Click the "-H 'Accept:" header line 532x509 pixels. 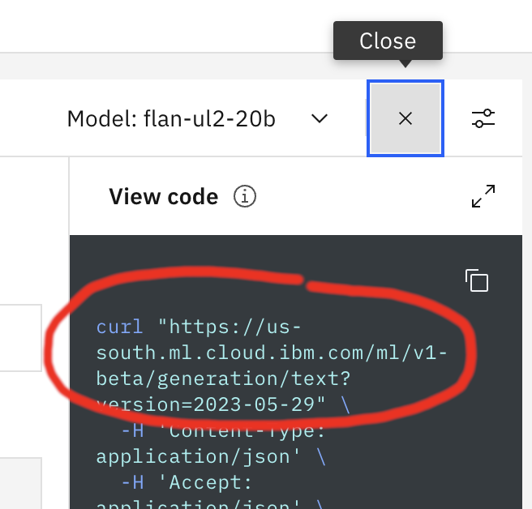pos(187,482)
